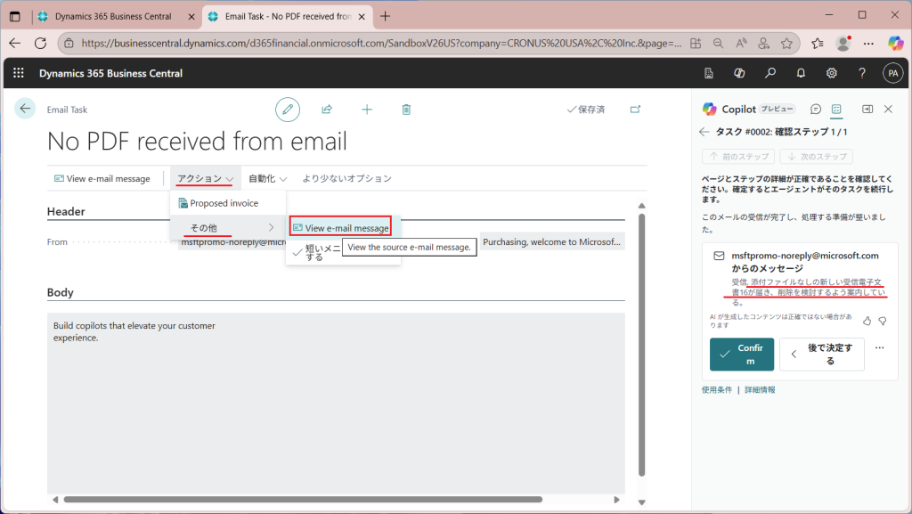Give thumbs down to the AI message
Viewport: 912px width, 514px height.
[x=883, y=321]
